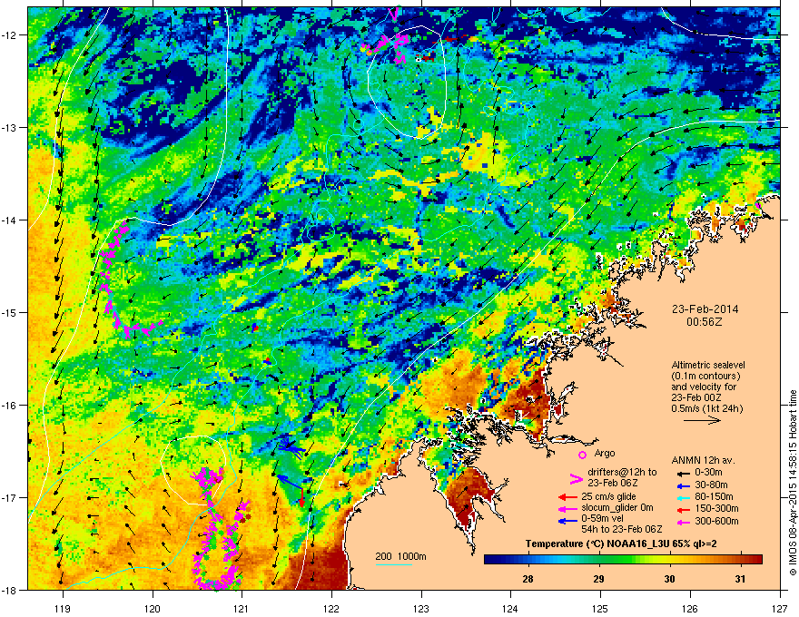
Task: Click the 'ANMN 12h av.' legend heading
Action: coord(703,461)
